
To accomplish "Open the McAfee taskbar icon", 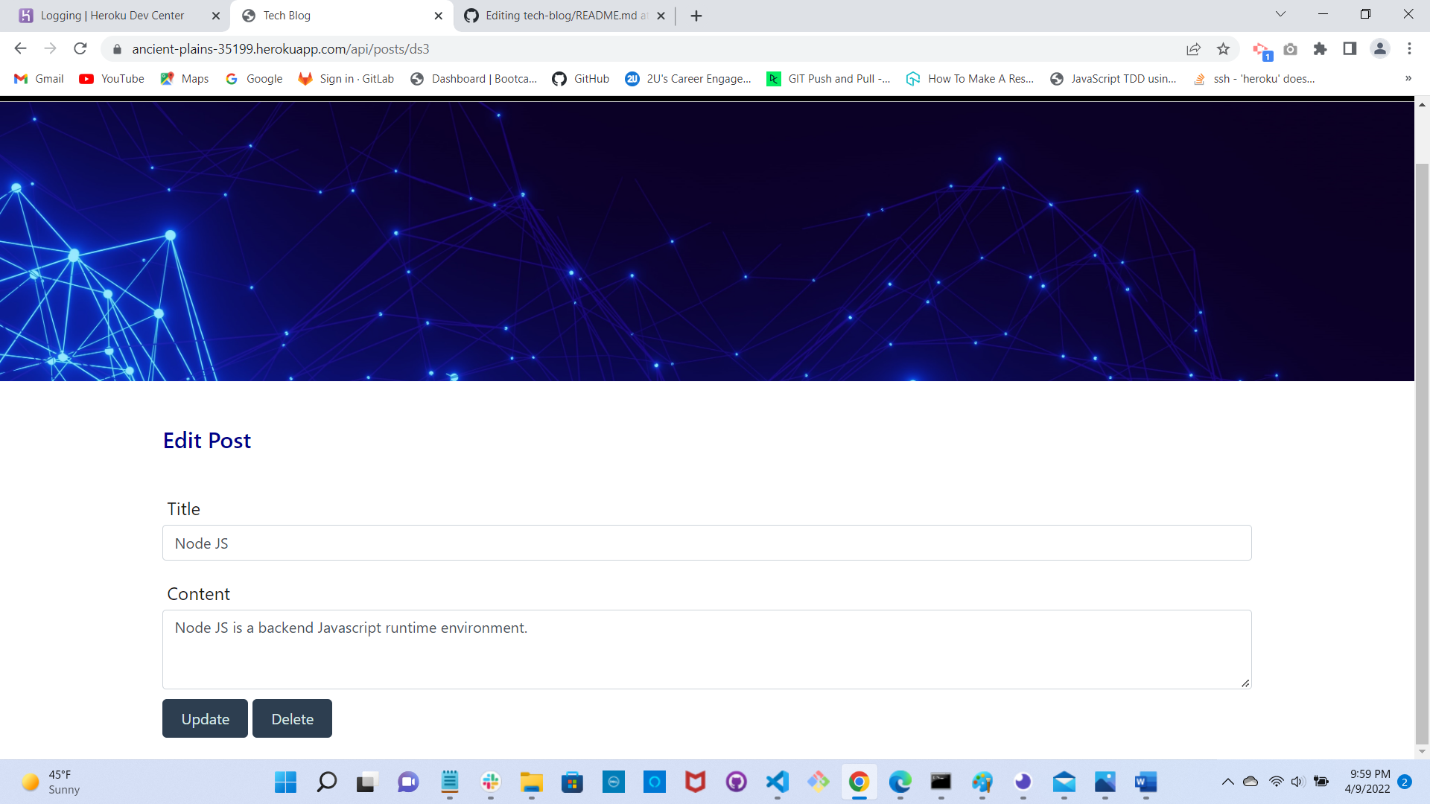I will [695, 782].
